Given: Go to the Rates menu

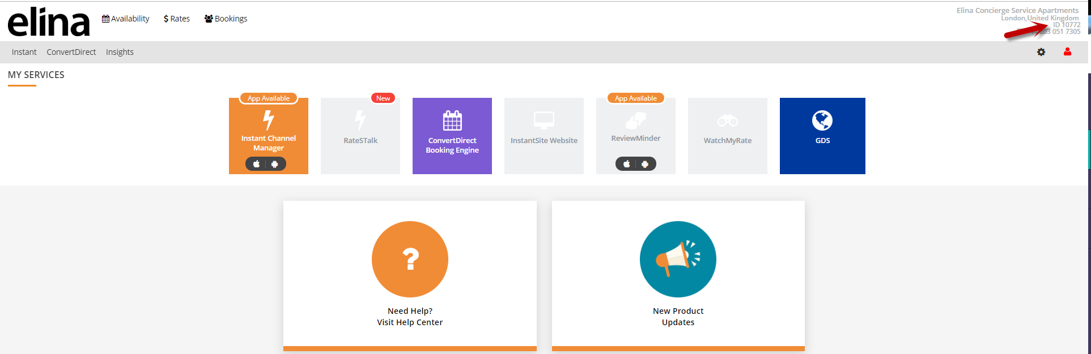Looking at the screenshot, I should (177, 19).
